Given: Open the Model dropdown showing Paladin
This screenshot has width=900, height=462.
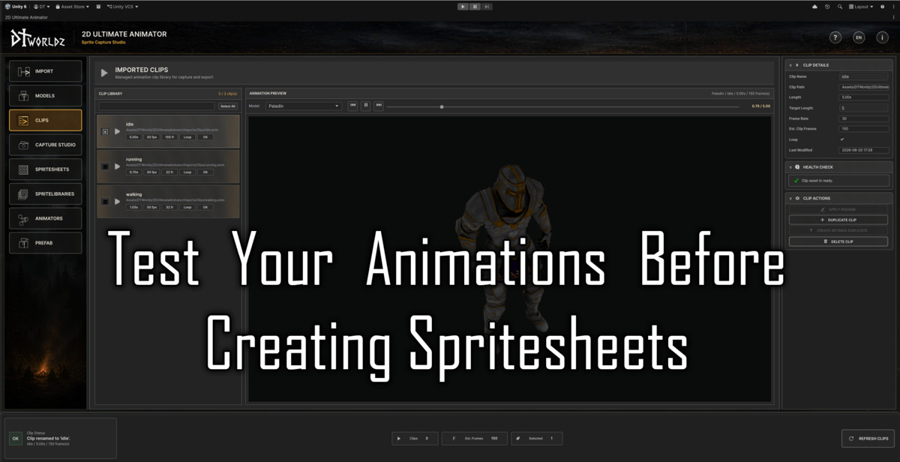Looking at the screenshot, I should [304, 106].
